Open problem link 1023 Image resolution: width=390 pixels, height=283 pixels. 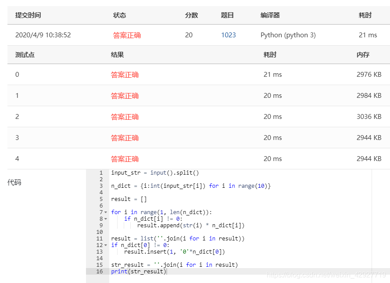(x=228, y=35)
